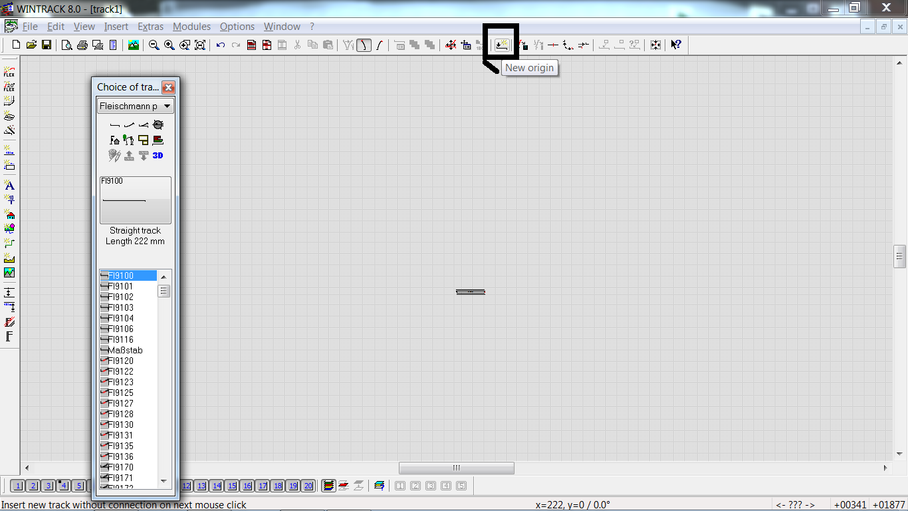This screenshot has width=908, height=511.
Task: Click the New origin toolbar icon
Action: coord(501,45)
